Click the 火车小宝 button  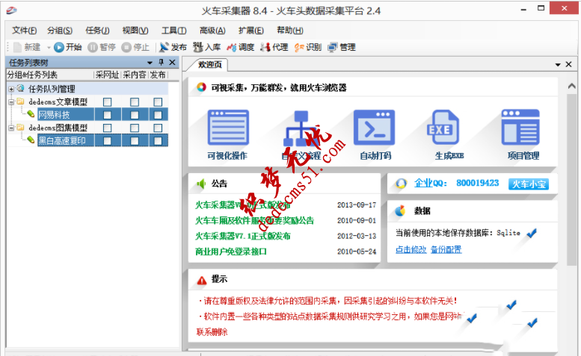(x=529, y=184)
